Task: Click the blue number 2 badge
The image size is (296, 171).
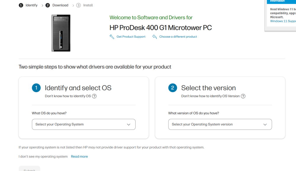Action: 173,88
